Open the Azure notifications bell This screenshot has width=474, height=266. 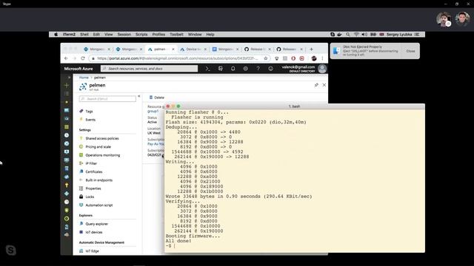233,69
